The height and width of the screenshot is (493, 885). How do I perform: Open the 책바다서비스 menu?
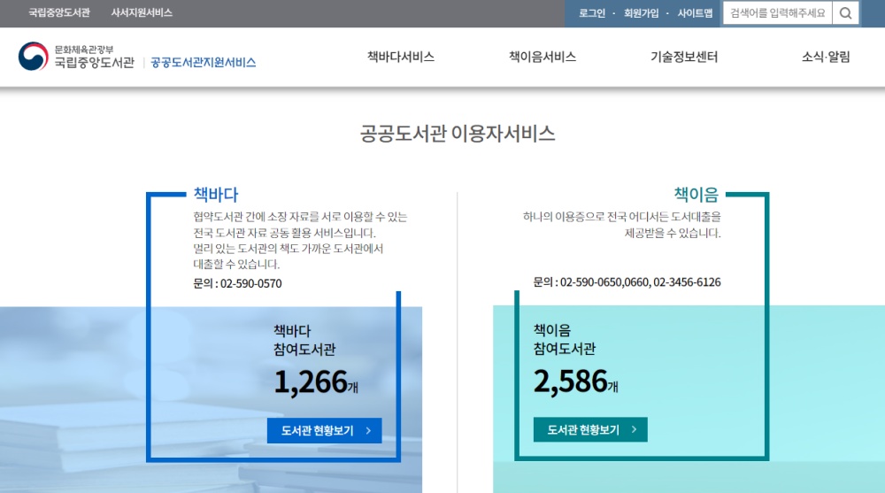coord(401,57)
